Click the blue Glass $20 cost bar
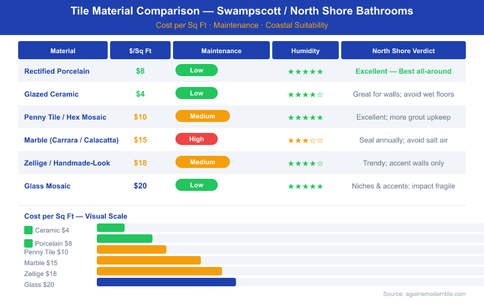Viewport: 484px width, 302px height. click(x=166, y=282)
